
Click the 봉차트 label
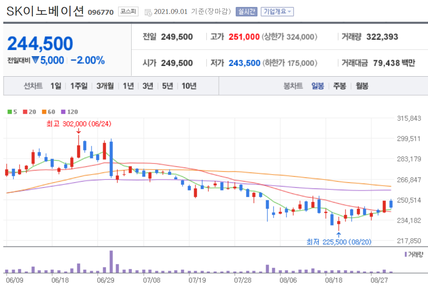coord(293,86)
